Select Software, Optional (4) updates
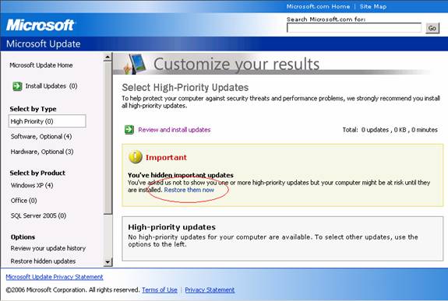448x301 pixels. [41, 136]
